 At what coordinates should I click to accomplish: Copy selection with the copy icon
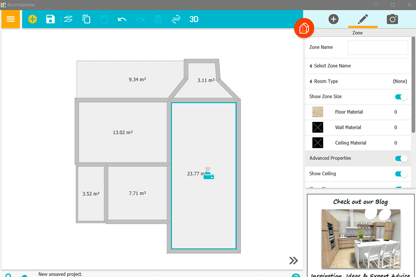(x=86, y=19)
